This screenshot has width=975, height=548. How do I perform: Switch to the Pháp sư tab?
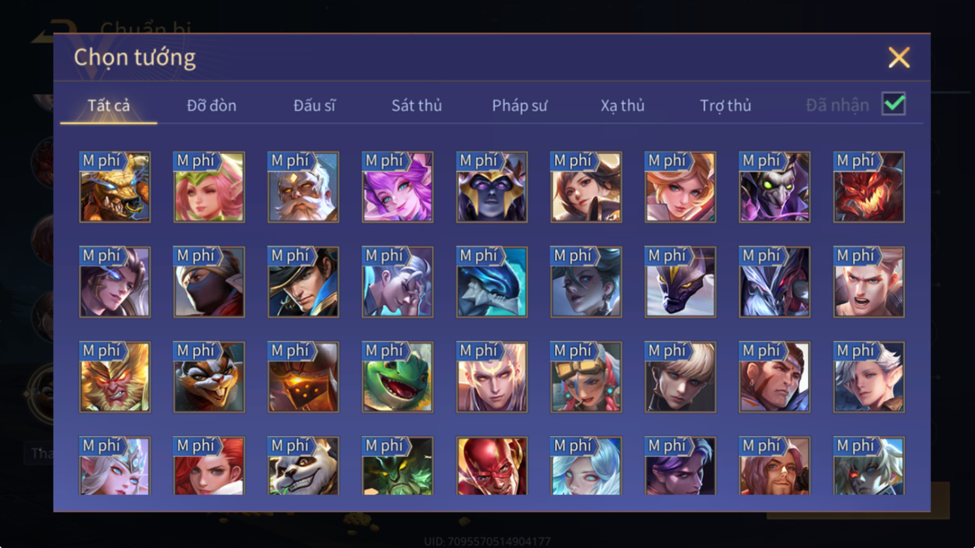520,105
